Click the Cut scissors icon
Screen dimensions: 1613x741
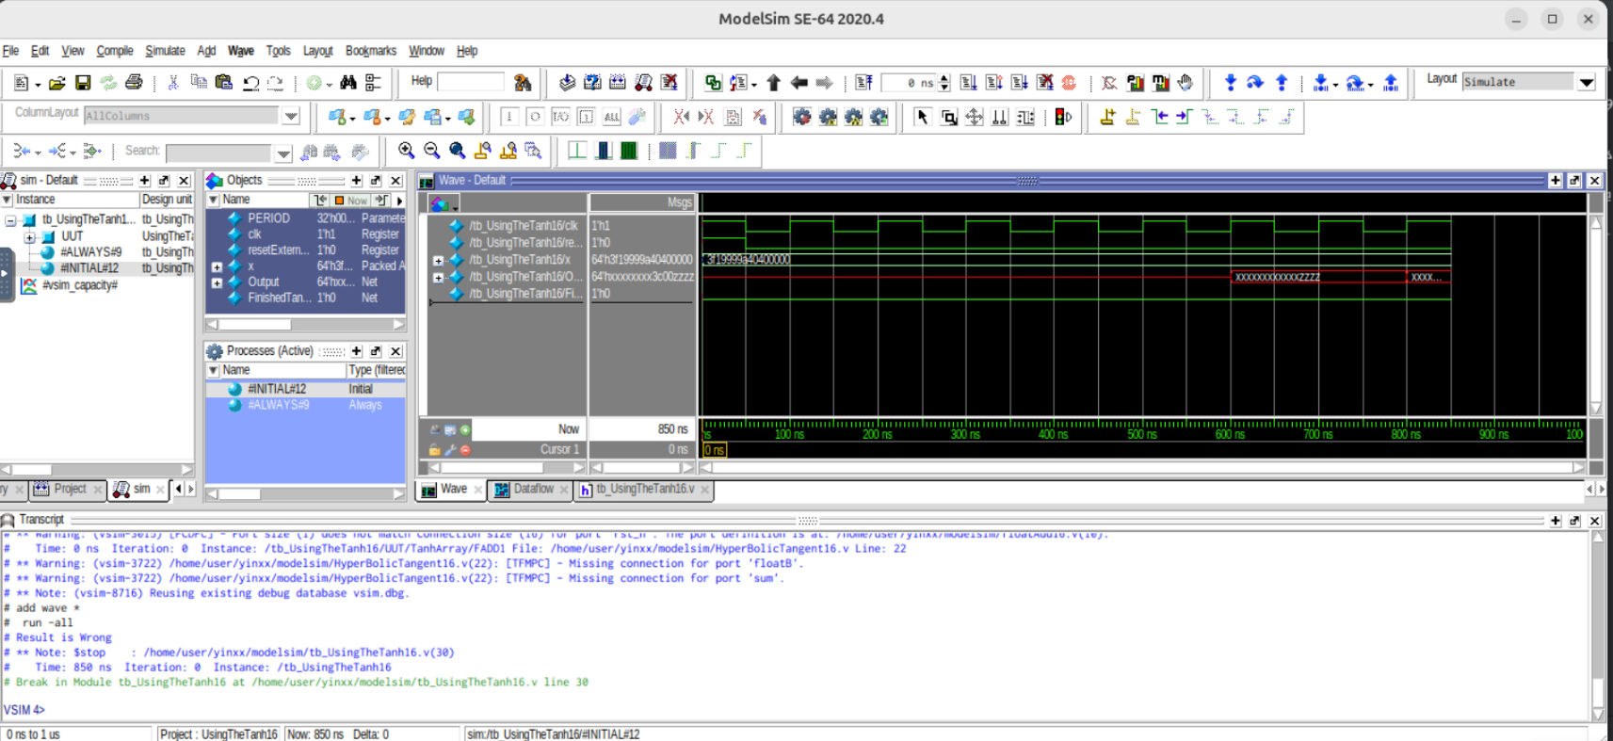click(173, 83)
